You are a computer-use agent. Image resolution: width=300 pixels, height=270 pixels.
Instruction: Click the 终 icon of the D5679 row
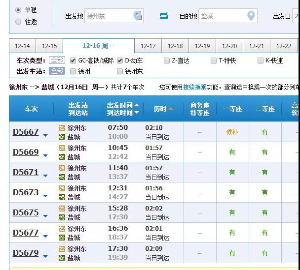(x=62, y=258)
